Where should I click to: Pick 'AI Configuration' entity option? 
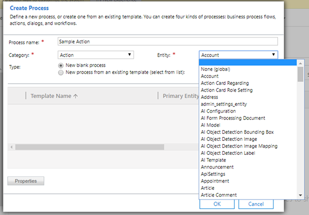tap(218, 111)
